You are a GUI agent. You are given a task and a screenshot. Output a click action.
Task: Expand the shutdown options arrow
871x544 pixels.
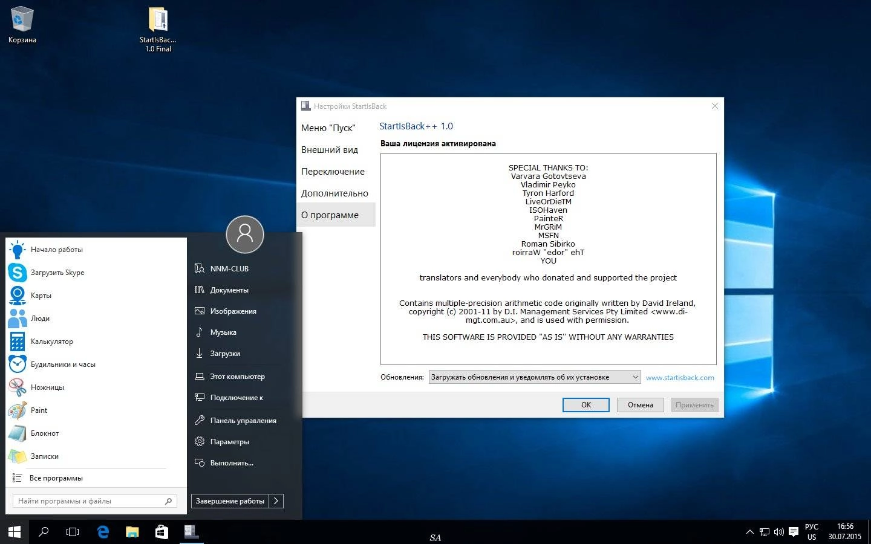pyautogui.click(x=276, y=501)
